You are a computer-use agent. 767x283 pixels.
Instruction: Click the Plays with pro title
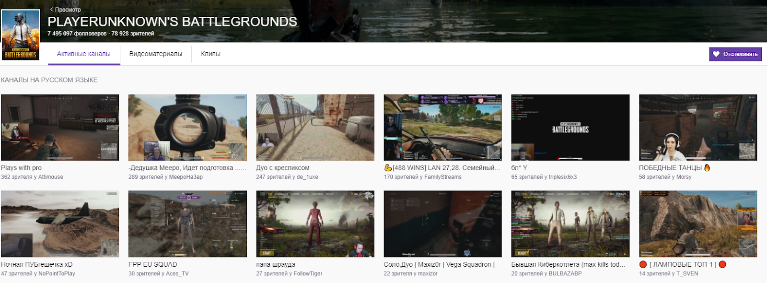21,168
